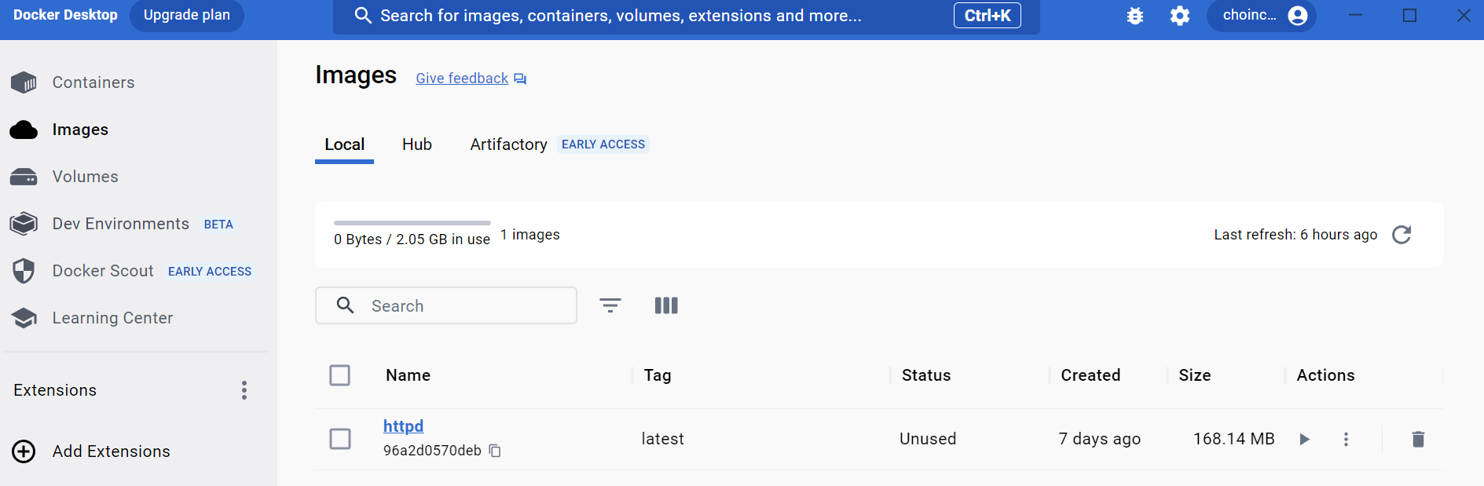Image resolution: width=1484 pixels, height=486 pixels.
Task: Sort by the Size column header
Action: pos(1195,375)
